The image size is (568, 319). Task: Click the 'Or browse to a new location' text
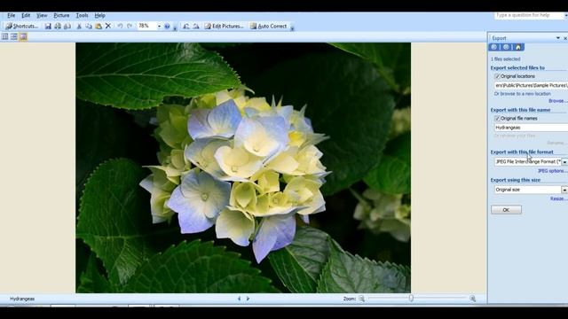point(523,94)
